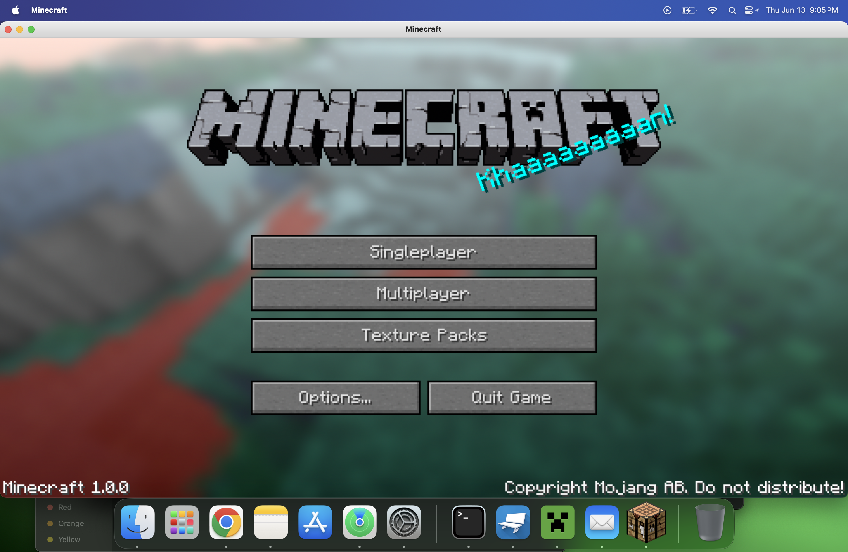Open Mail app in dock

[601, 522]
